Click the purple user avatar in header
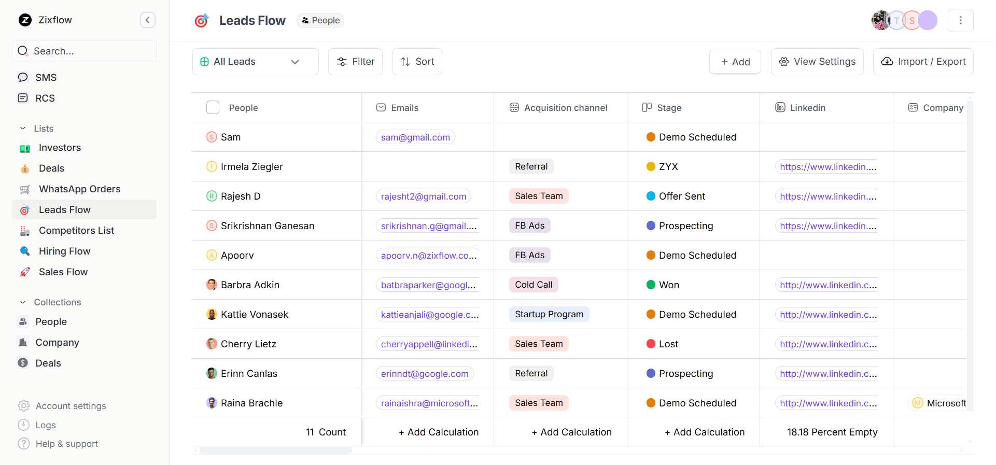Viewport: 996px width, 465px height. coord(928,20)
